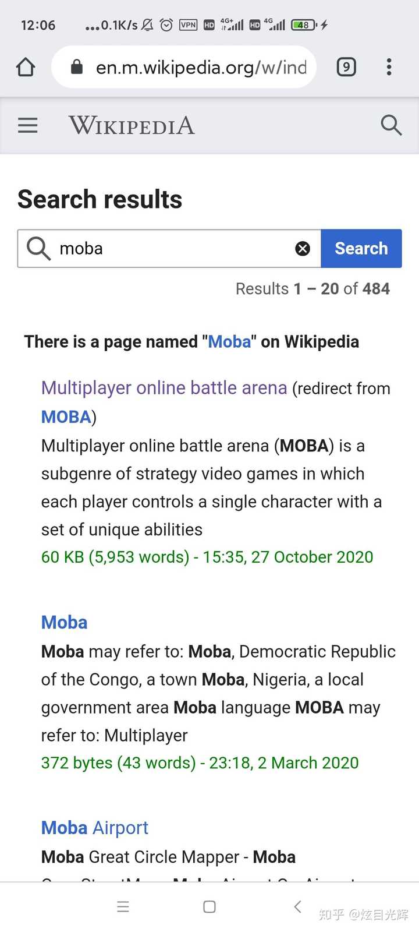Screen dimensions: 419x932
Task: Open the 'Moba' disambiguation page link
Action: click(64, 622)
